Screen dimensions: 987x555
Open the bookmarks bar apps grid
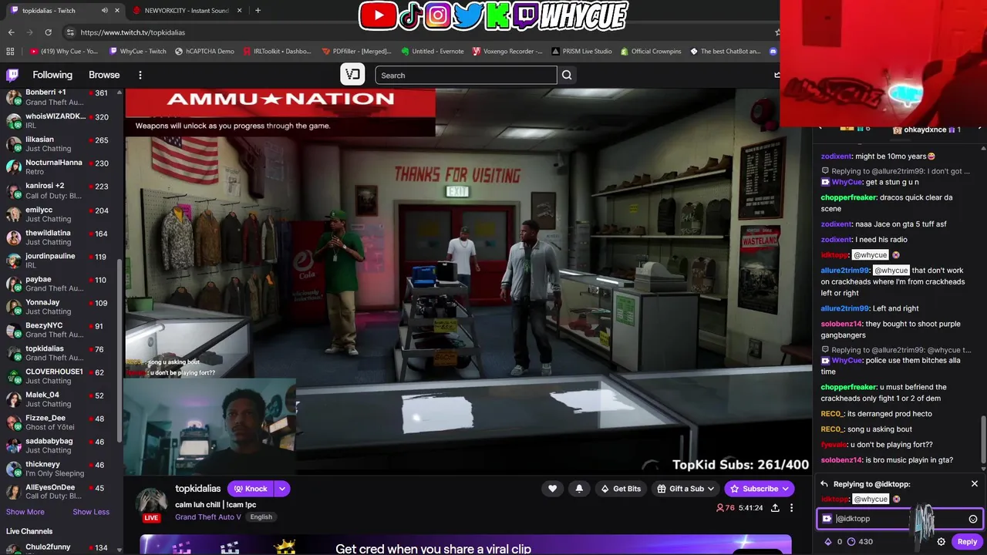pos(10,51)
